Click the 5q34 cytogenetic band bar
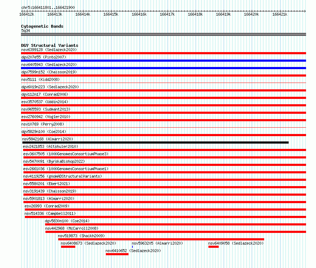The image size is (316, 268). coord(163,34)
